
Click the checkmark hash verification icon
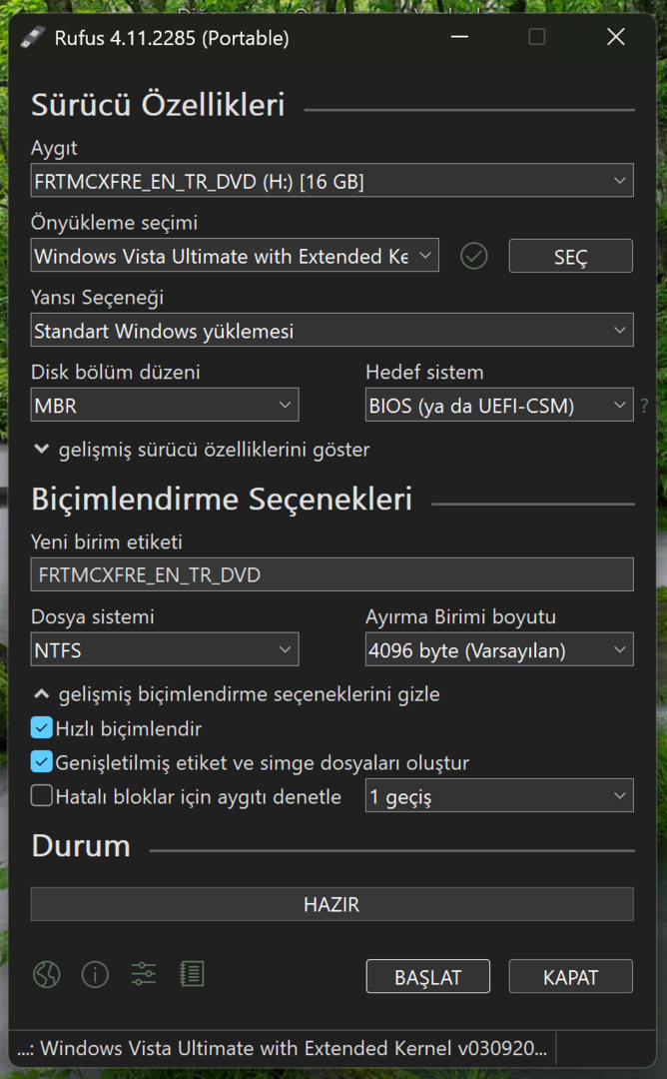pyautogui.click(x=473, y=256)
